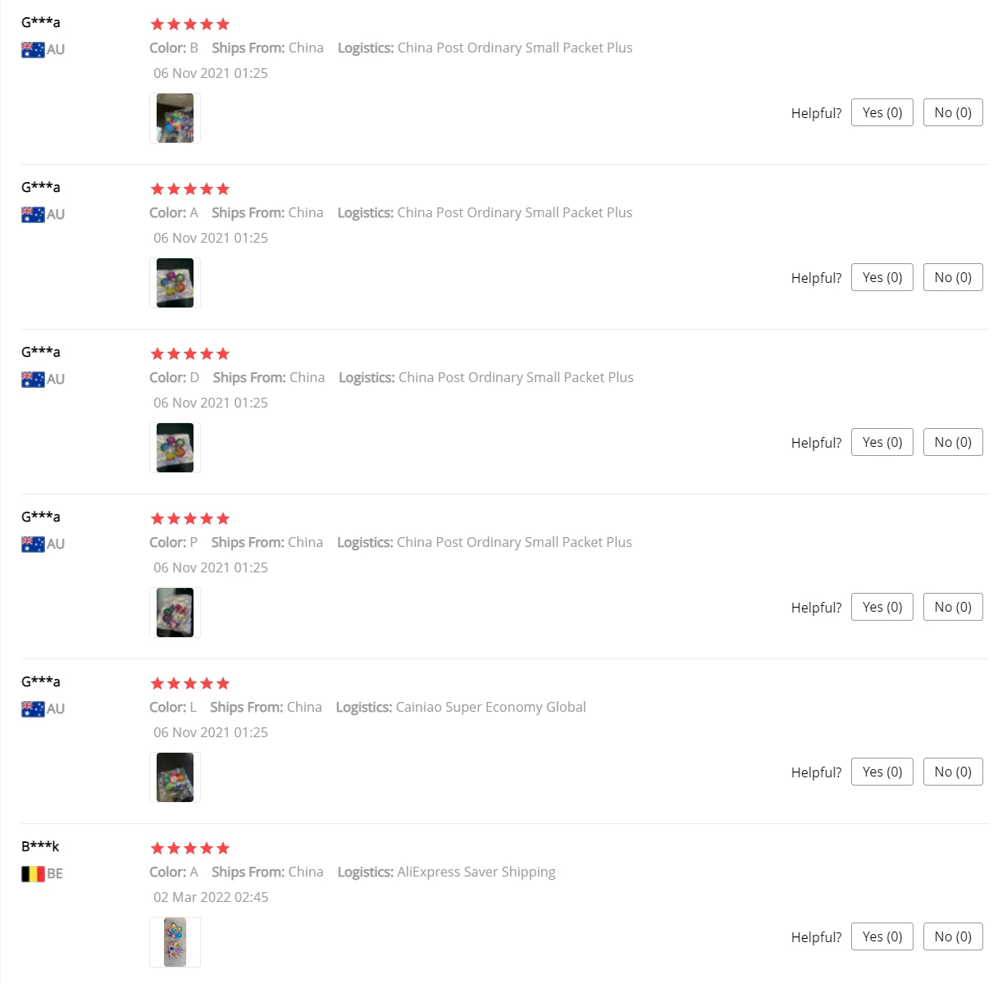
Task: Mark the Color L review helpful with Yes
Action: [x=882, y=772]
